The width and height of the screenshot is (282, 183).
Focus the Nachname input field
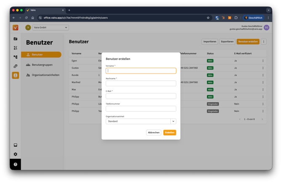[x=141, y=83]
